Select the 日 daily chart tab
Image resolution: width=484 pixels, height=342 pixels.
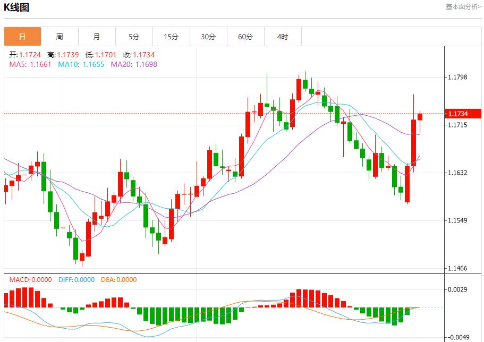tap(22, 37)
